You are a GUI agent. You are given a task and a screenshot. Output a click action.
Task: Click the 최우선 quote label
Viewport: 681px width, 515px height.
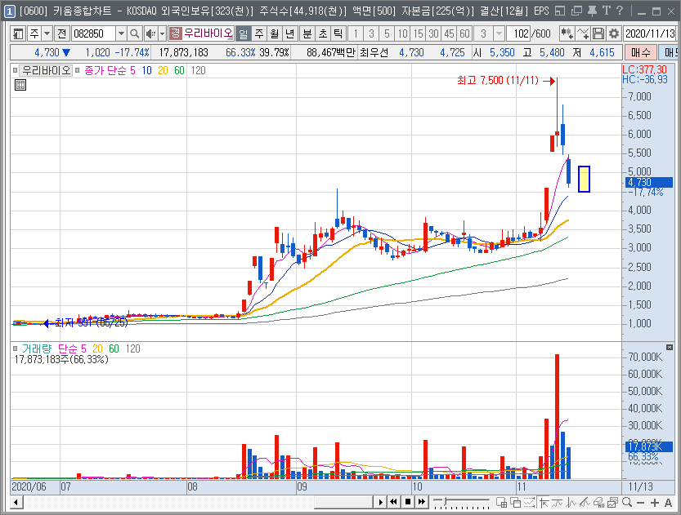pyautogui.click(x=374, y=52)
